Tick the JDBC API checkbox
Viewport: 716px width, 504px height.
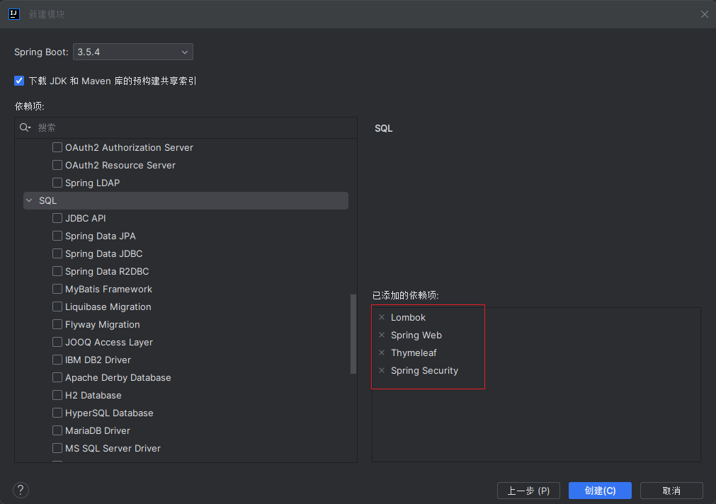coord(57,218)
